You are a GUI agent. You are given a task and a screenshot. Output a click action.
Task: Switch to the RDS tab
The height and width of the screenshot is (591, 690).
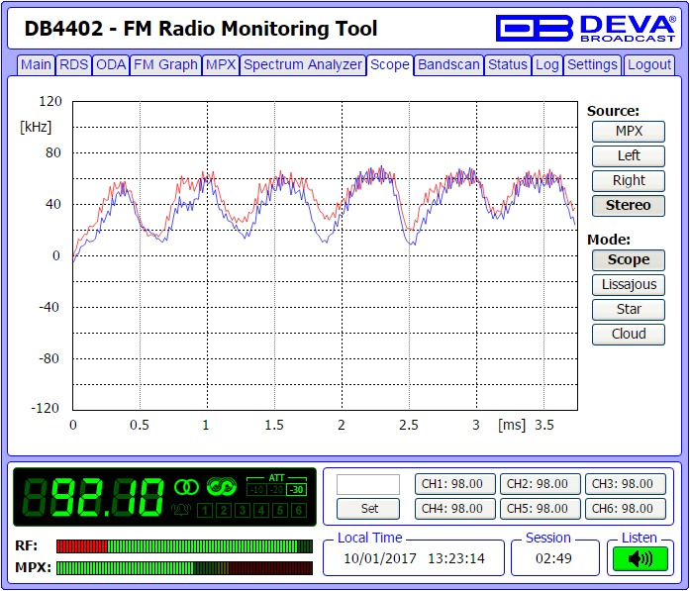(x=74, y=65)
